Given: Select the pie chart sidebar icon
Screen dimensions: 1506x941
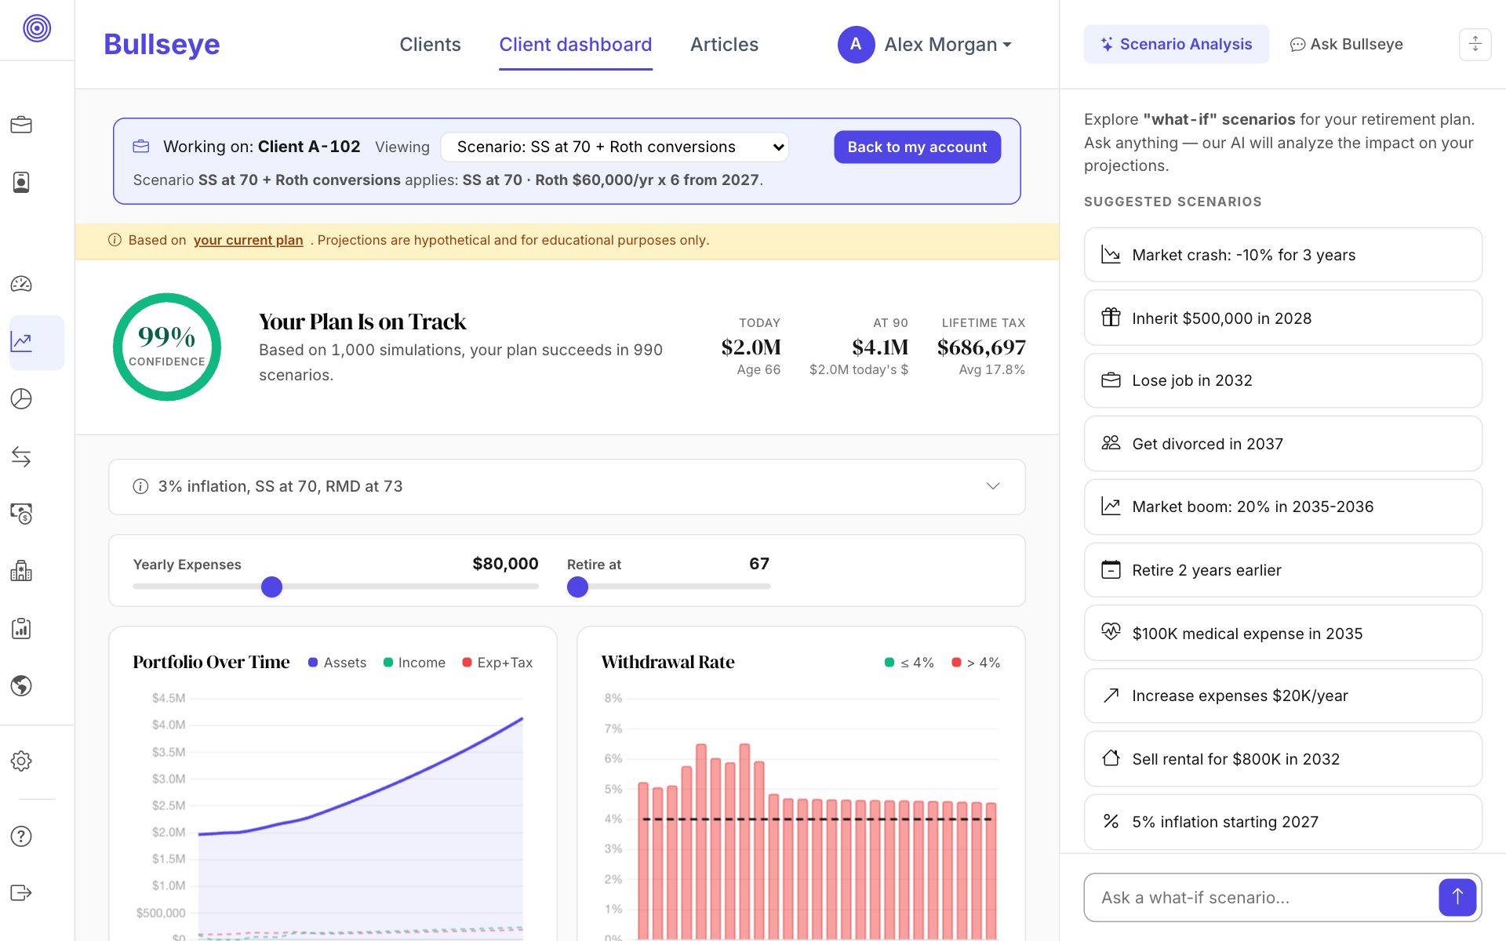Looking at the screenshot, I should (x=21, y=399).
